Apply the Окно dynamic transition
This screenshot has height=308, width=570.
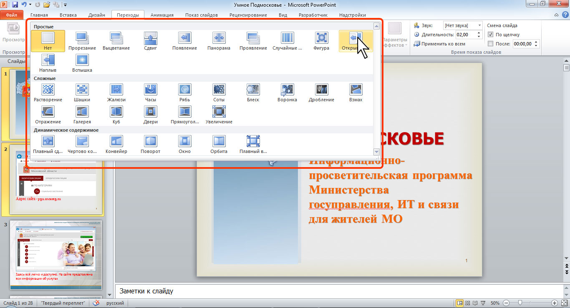pos(184,144)
